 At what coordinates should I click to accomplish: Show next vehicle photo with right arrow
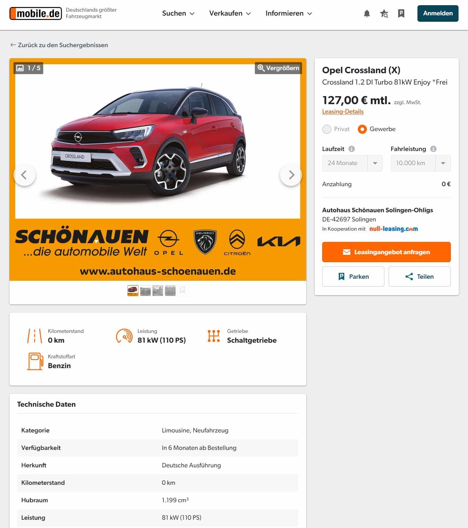coord(291,175)
